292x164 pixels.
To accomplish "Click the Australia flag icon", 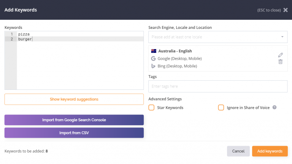I will [x=154, y=51].
